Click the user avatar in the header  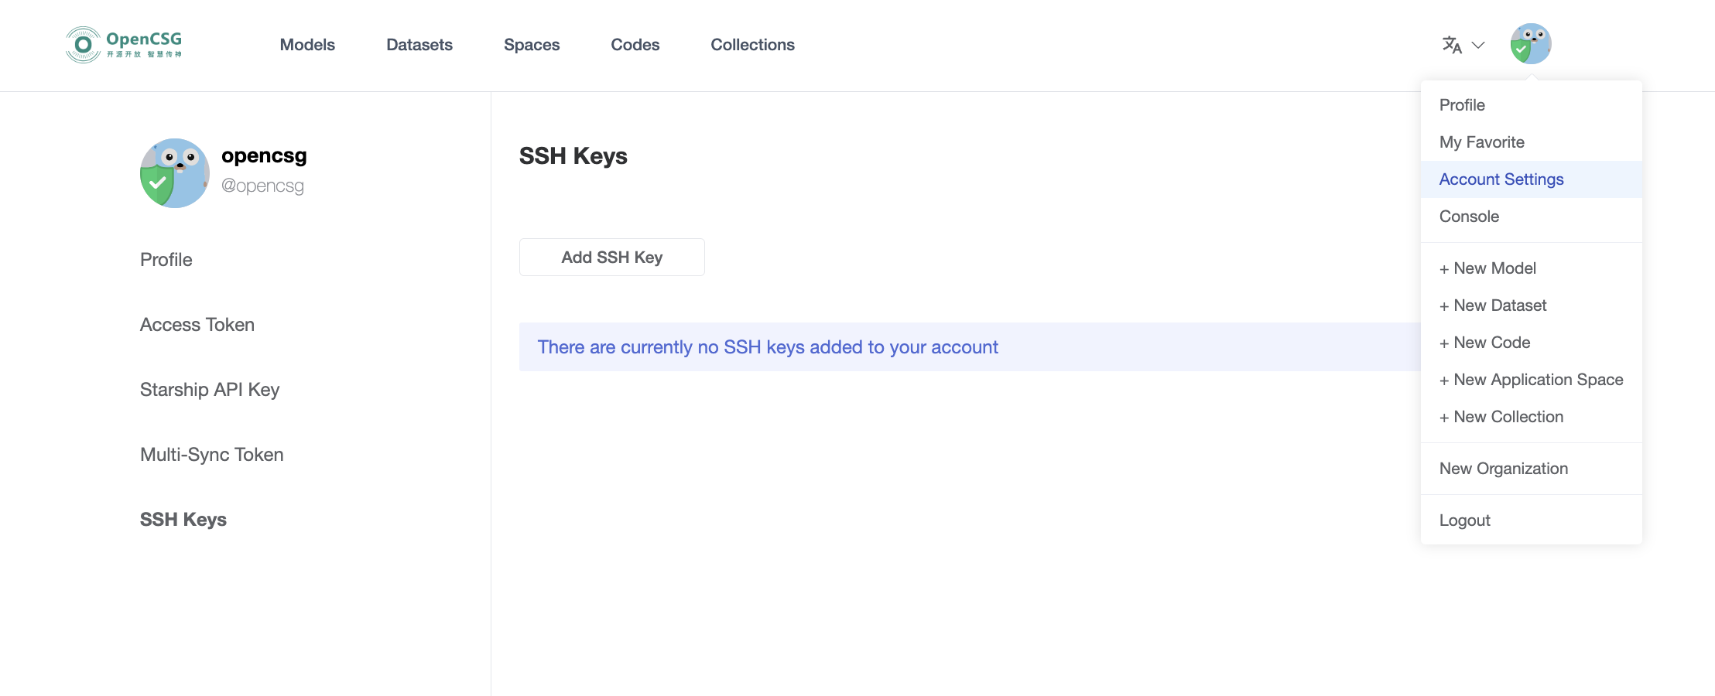coord(1531,43)
